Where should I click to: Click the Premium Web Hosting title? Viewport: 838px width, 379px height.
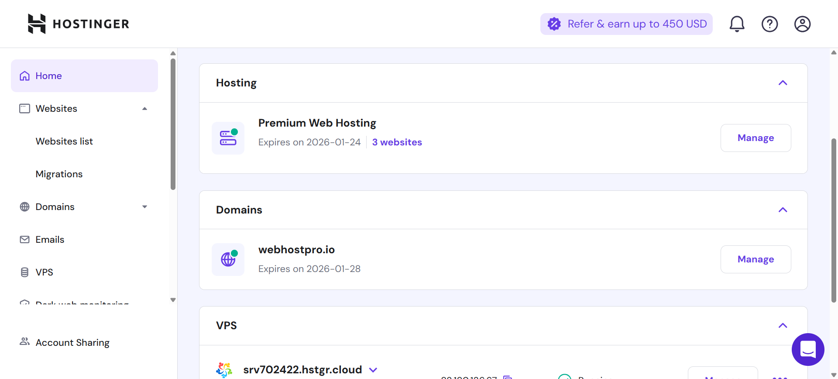[317, 123]
